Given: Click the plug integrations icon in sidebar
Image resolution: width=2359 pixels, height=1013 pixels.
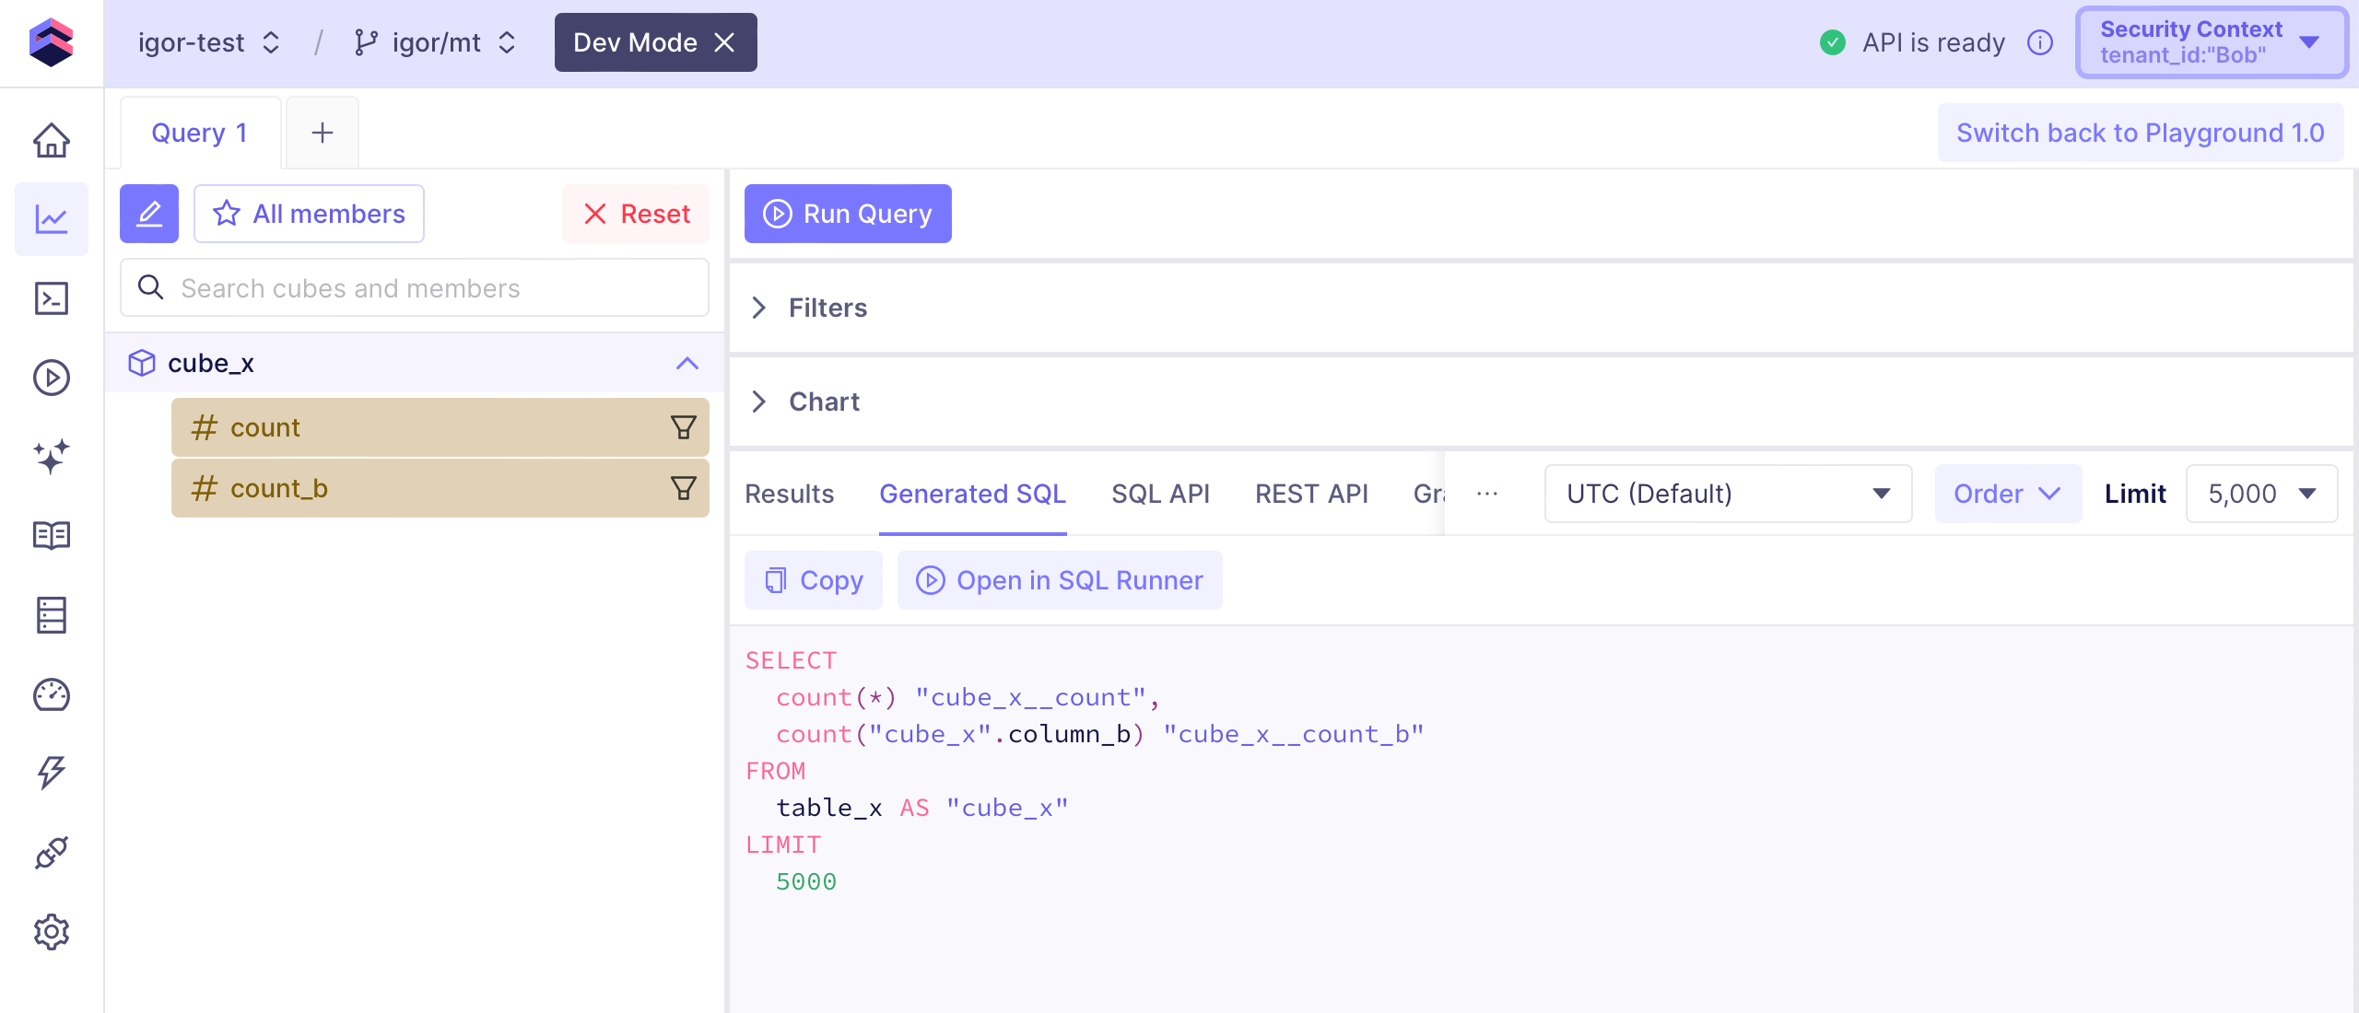Looking at the screenshot, I should click(x=52, y=853).
